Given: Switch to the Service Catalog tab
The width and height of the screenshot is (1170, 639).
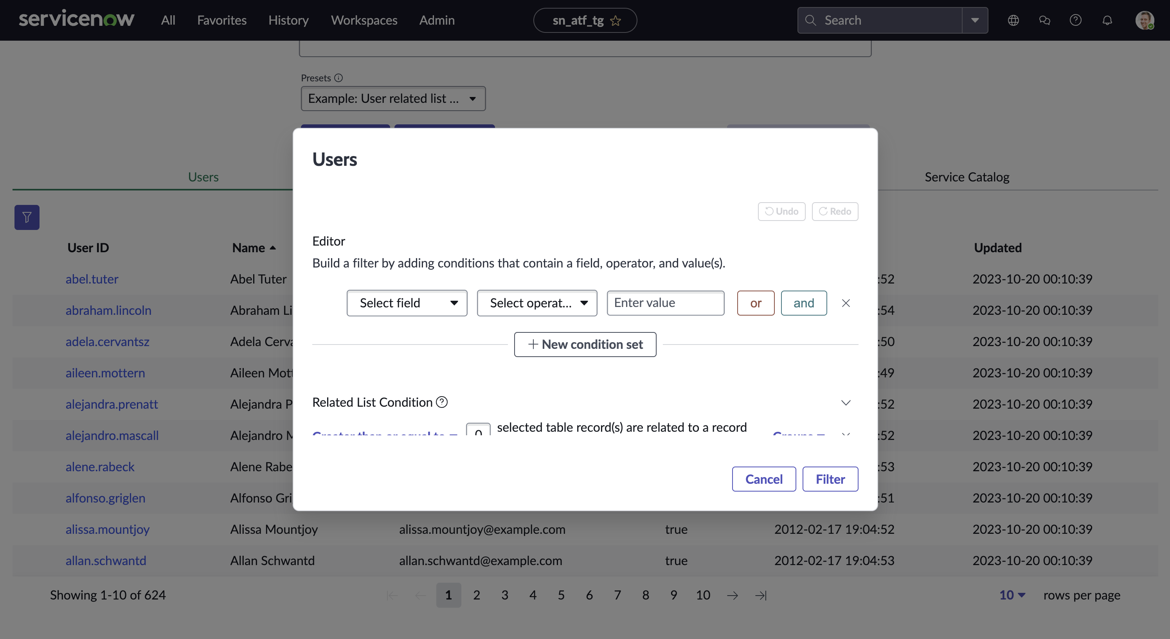Looking at the screenshot, I should 967,177.
